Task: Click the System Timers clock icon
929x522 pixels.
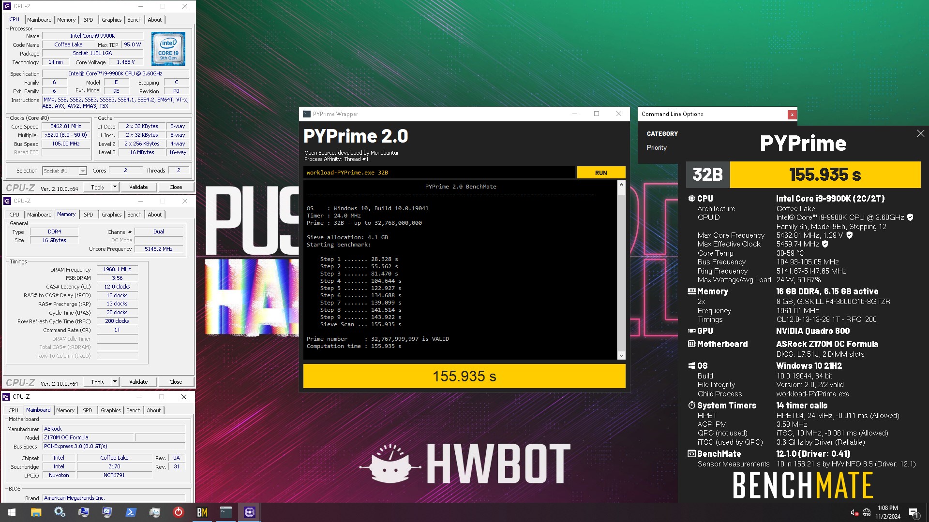Action: point(691,406)
